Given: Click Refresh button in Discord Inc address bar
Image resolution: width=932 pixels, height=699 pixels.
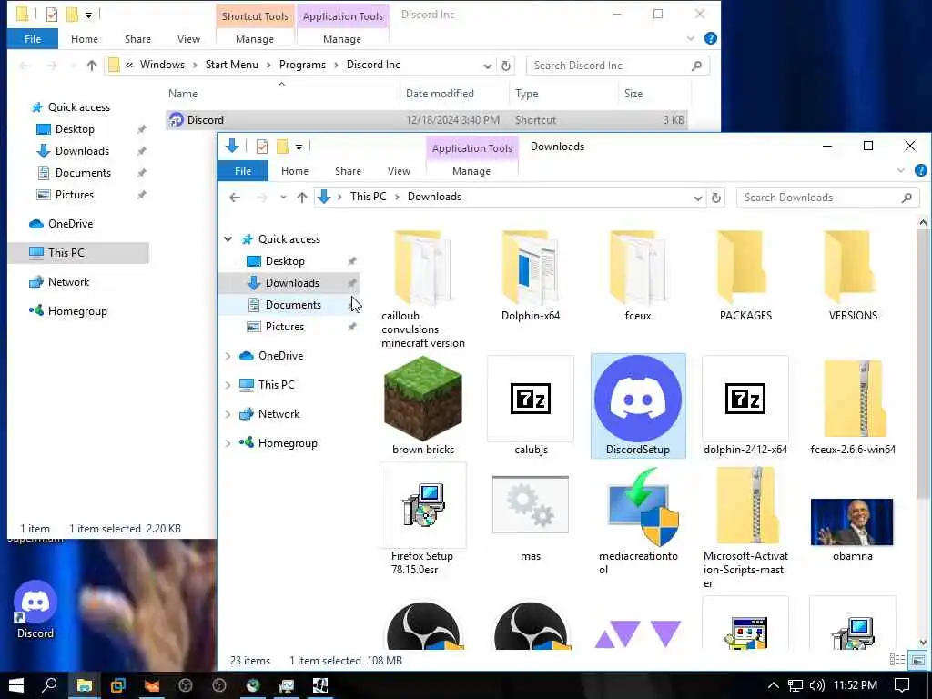Looking at the screenshot, I should click(x=506, y=66).
